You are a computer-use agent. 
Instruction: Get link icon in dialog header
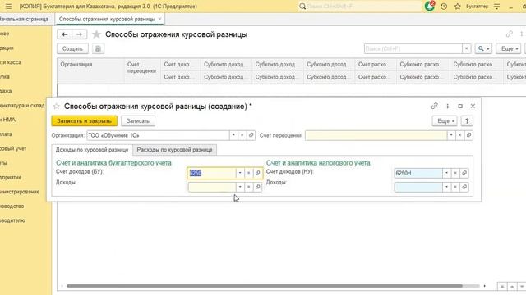click(x=435, y=106)
